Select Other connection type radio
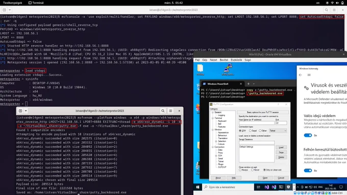Image resolution: width=347 pixels, height=195 pixels. coord(260,131)
